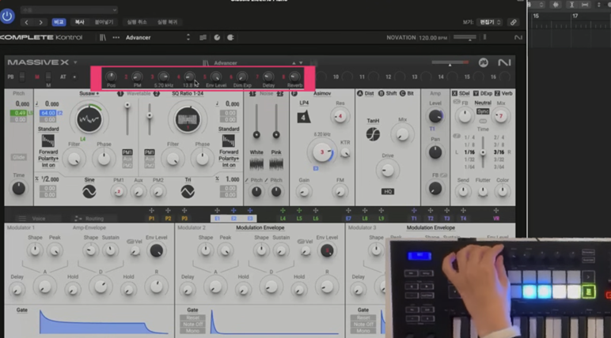Click the power button in the top-left corner
The height and width of the screenshot is (338, 611).
click(7, 16)
